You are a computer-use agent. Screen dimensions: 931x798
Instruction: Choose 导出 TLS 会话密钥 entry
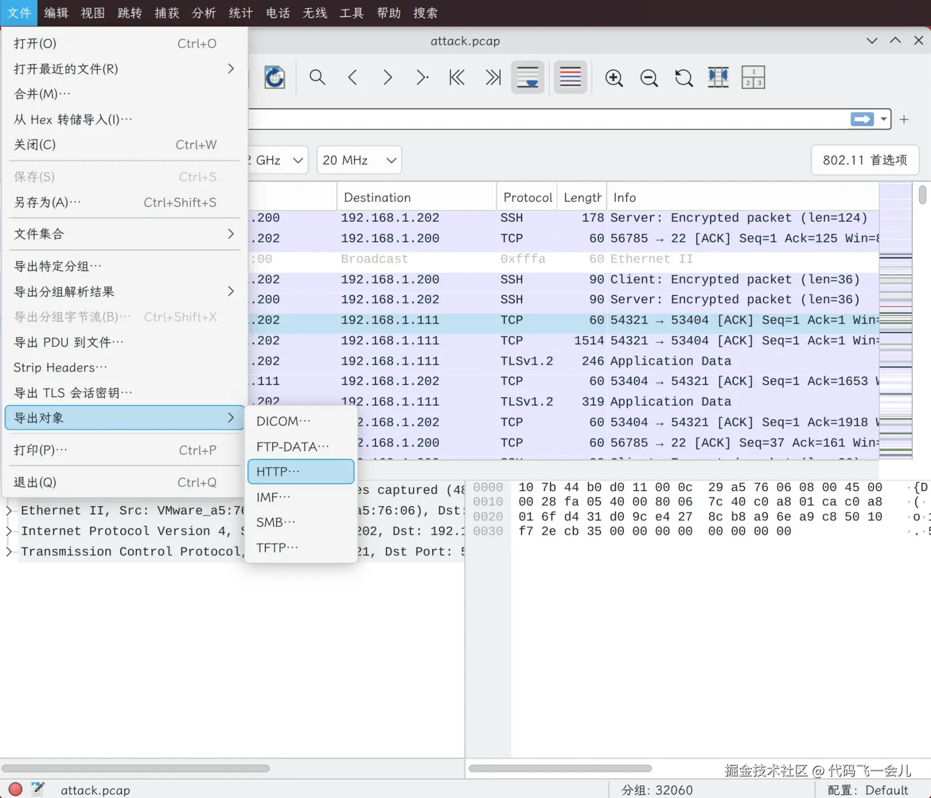point(124,393)
